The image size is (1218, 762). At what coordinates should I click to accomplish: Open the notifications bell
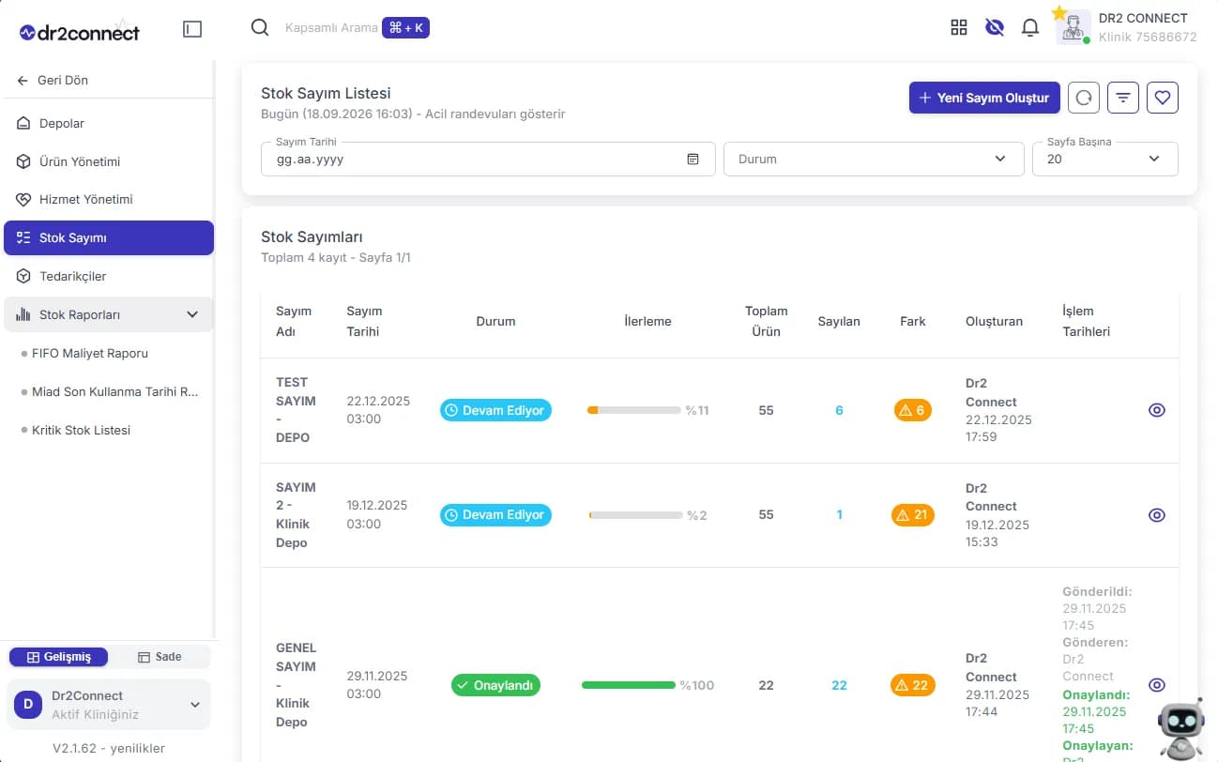point(1030,28)
